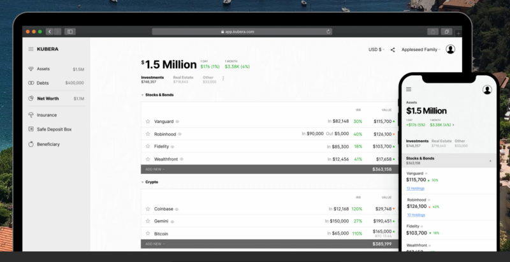The image size is (510, 262).
Task: Click Robinhood's 40% IRR value
Action: point(358,134)
